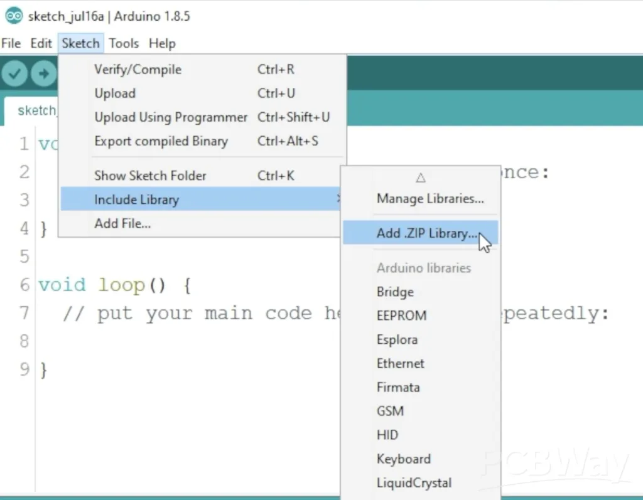
Task: Click the scroll-up triangle in library submenu
Action: tap(420, 178)
